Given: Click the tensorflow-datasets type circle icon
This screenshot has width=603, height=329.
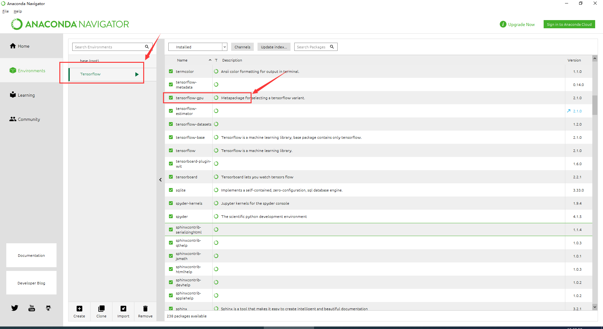Looking at the screenshot, I should [x=216, y=124].
